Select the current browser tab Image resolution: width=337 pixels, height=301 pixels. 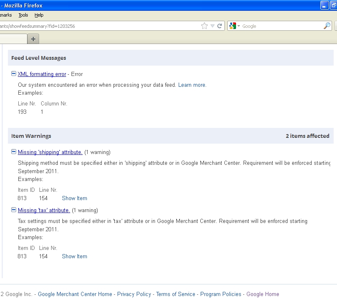(13, 39)
